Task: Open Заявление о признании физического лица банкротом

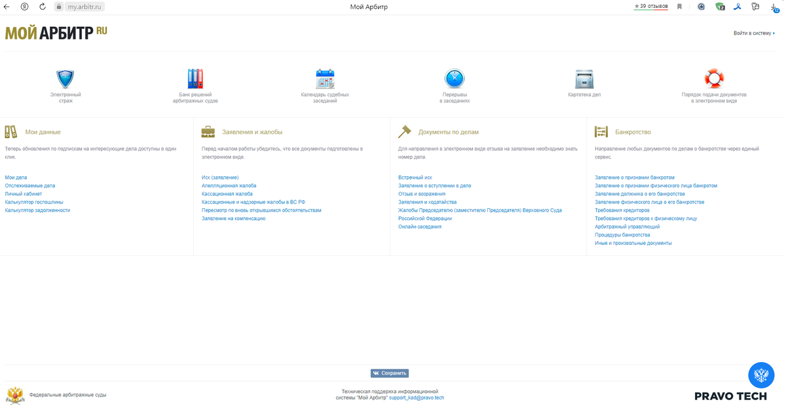Action: pyautogui.click(x=656, y=186)
